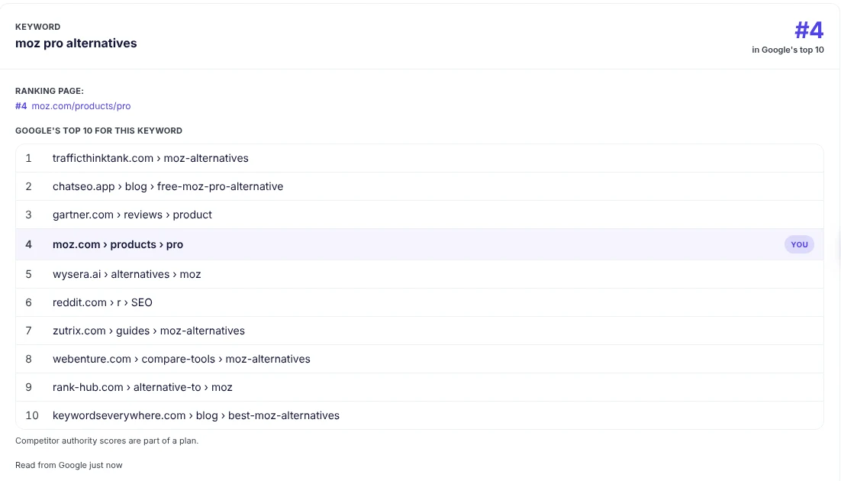Click the YOU badge
Viewport: 841px width, 481px height.
coord(799,244)
